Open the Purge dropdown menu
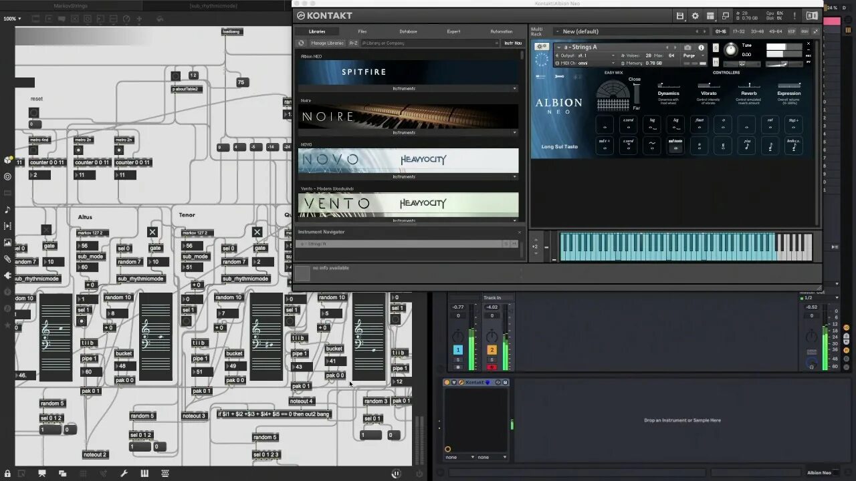856x481 pixels. (x=693, y=55)
